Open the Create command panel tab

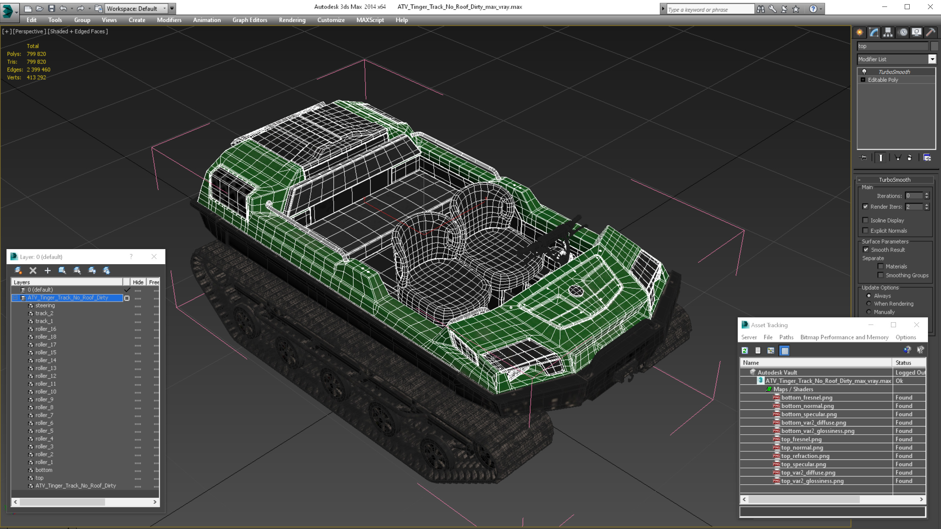[x=860, y=33]
